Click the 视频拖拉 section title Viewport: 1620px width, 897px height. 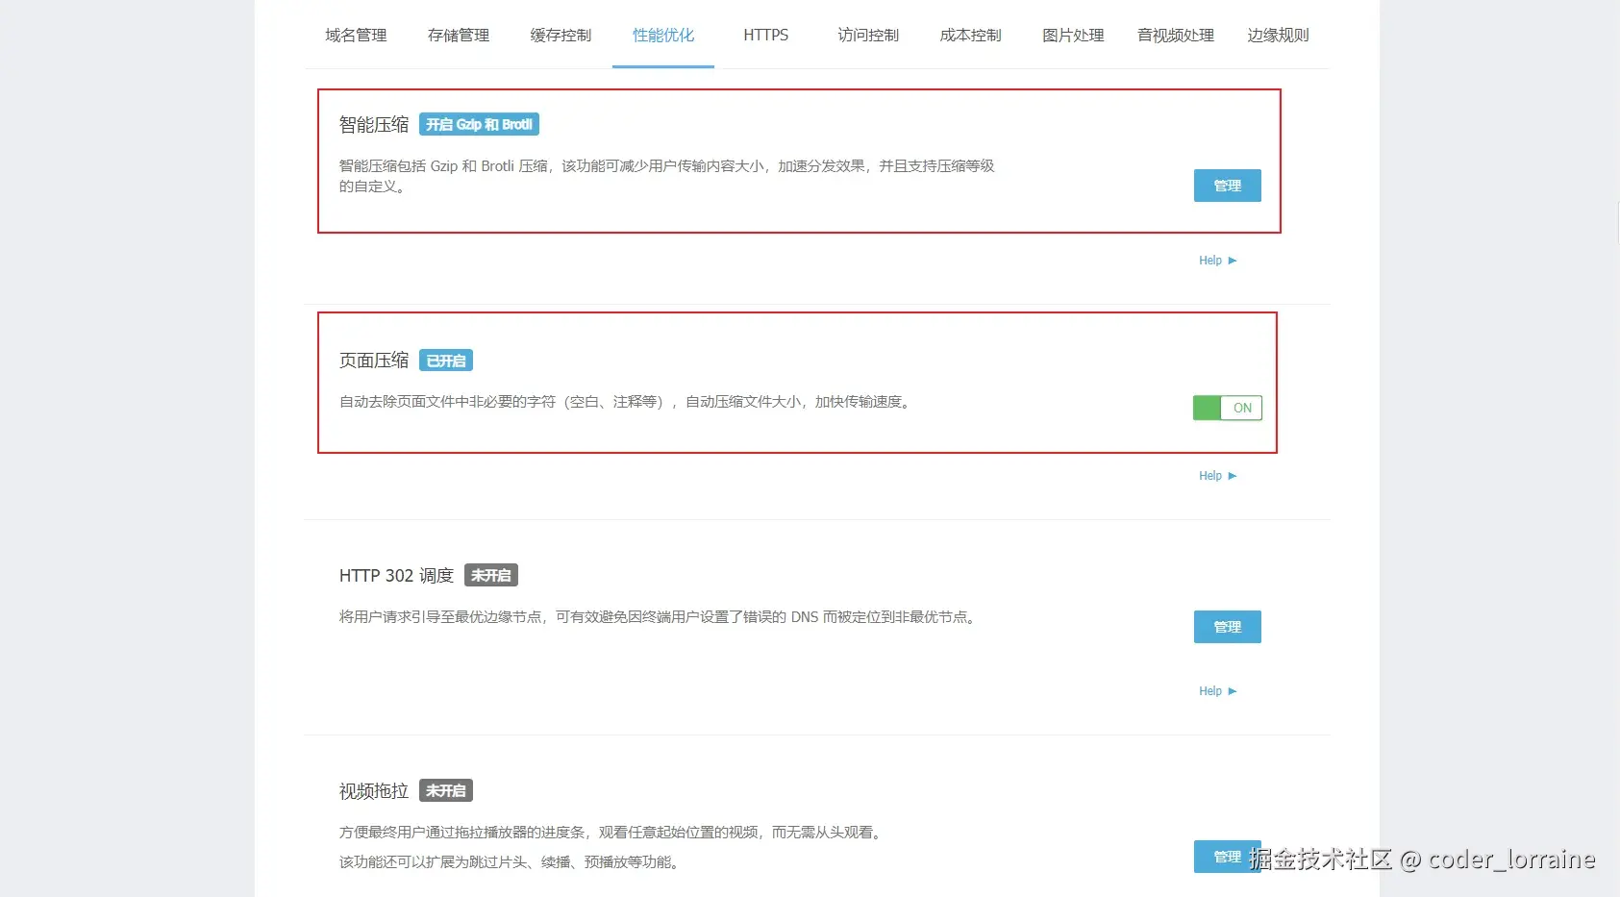(x=374, y=790)
